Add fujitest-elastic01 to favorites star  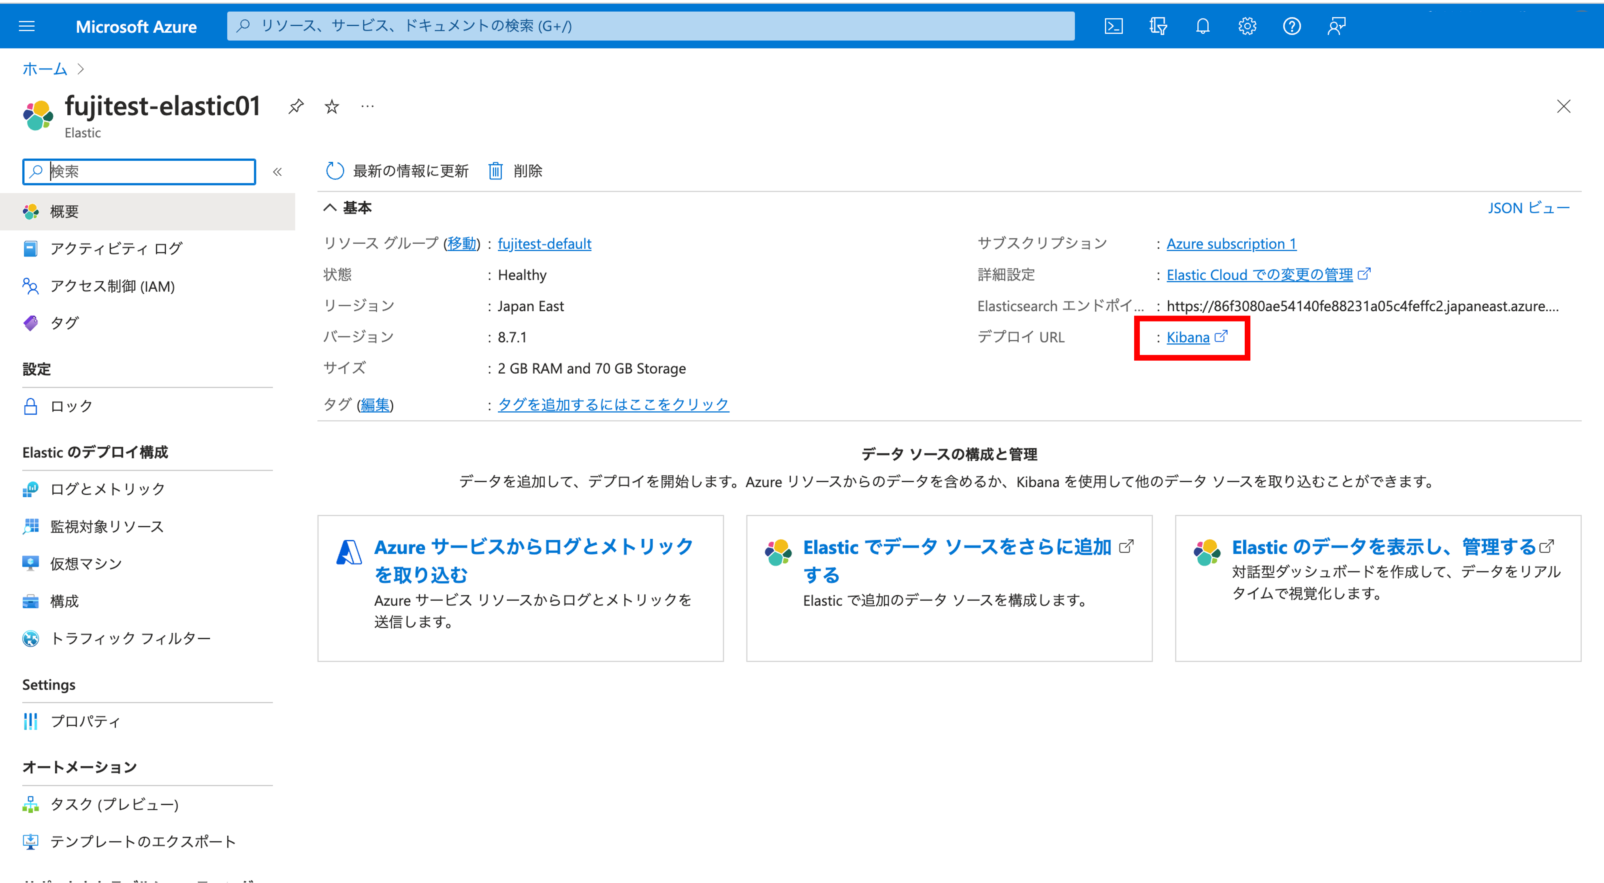tap(332, 106)
